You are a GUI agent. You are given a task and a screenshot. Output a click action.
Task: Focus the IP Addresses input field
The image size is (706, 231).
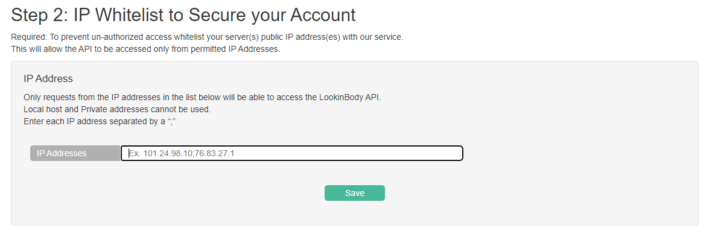292,153
